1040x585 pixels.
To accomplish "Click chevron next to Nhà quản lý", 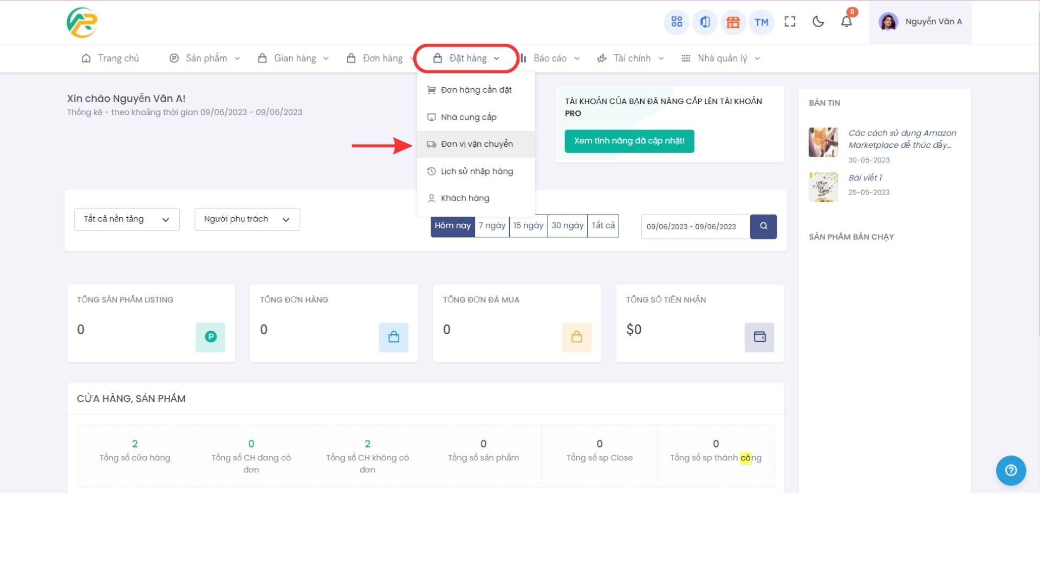I will point(757,58).
